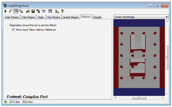The height and width of the screenshot is (107, 172).
Task: Click horizontal scrollbar right arrow
Action: (x=163, y=98)
